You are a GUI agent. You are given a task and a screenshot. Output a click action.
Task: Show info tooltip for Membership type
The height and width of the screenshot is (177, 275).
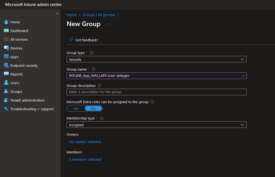[102, 118]
